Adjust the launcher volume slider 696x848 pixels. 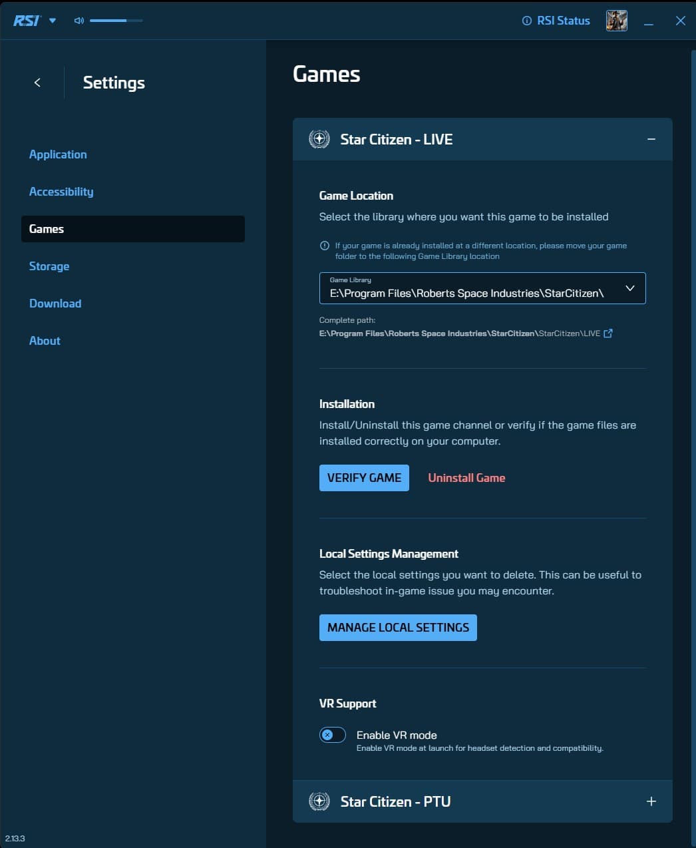[x=116, y=21]
